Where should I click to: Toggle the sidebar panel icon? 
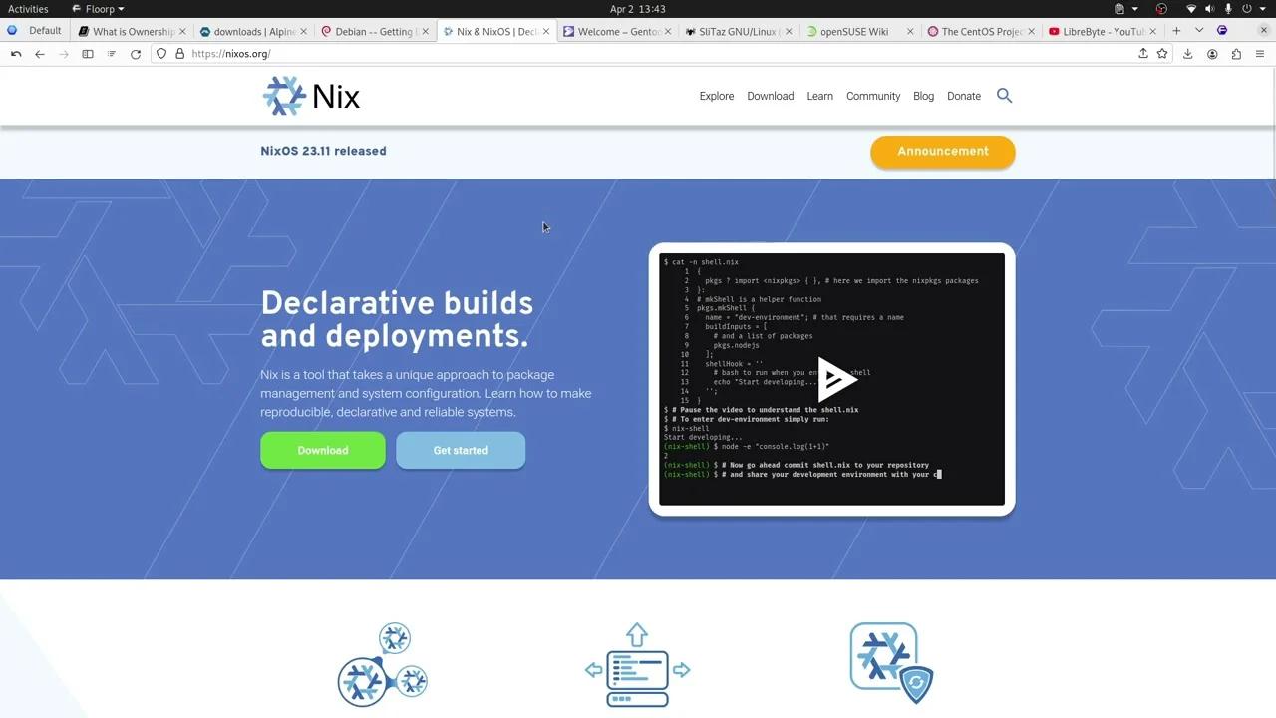point(88,54)
